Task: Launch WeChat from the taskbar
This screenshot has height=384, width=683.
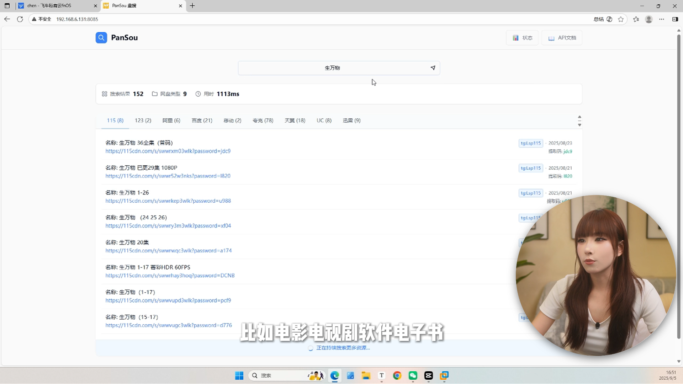Action: [413, 375]
